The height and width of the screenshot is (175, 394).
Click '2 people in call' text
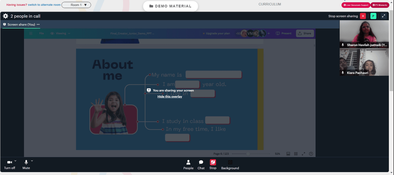point(25,16)
